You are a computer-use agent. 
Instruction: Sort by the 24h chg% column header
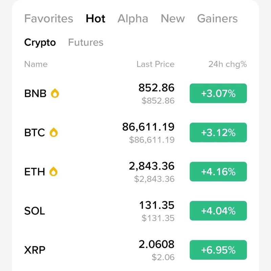click(x=228, y=64)
